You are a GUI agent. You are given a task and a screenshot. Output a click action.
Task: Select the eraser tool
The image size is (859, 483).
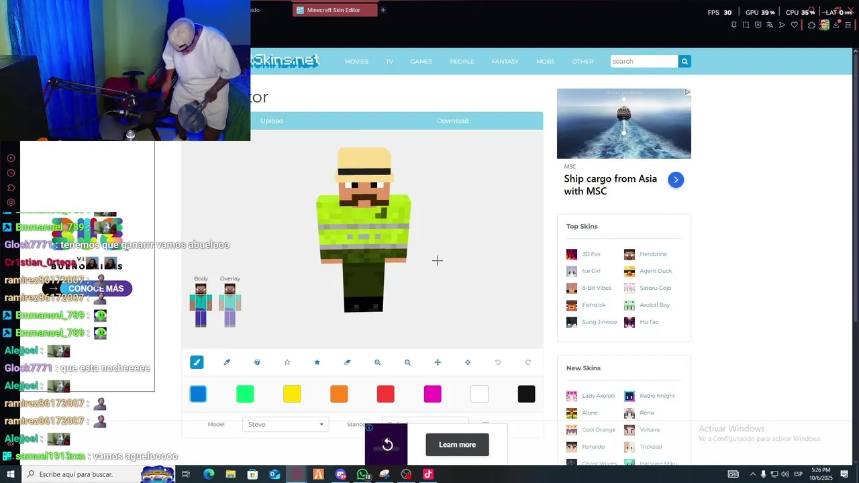point(347,362)
